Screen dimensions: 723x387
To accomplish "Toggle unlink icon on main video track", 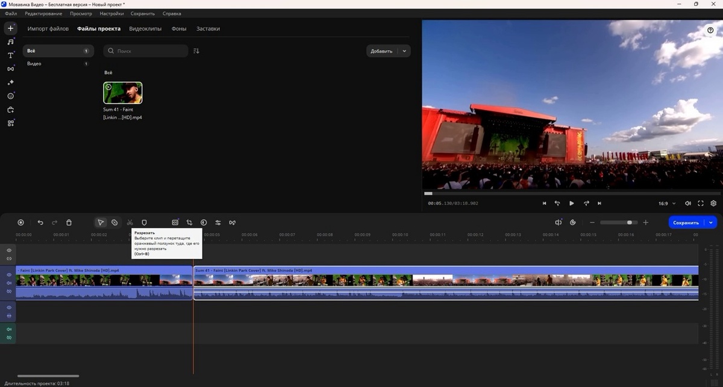I will 9,291.
